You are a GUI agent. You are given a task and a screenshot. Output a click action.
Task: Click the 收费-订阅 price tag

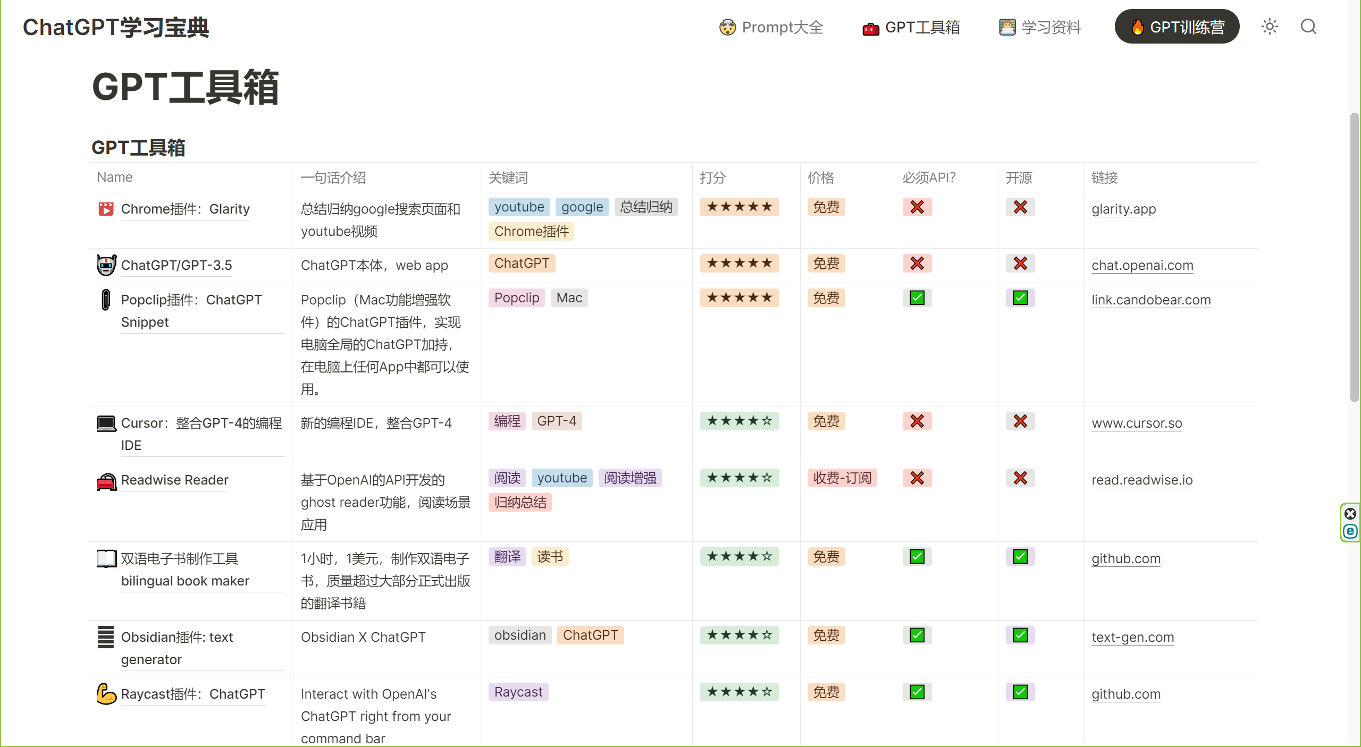[842, 478]
